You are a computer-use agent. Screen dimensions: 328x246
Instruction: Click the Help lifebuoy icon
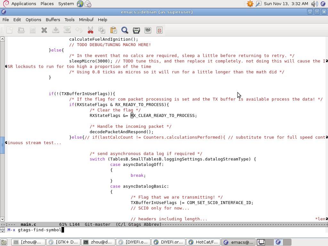point(160,30)
